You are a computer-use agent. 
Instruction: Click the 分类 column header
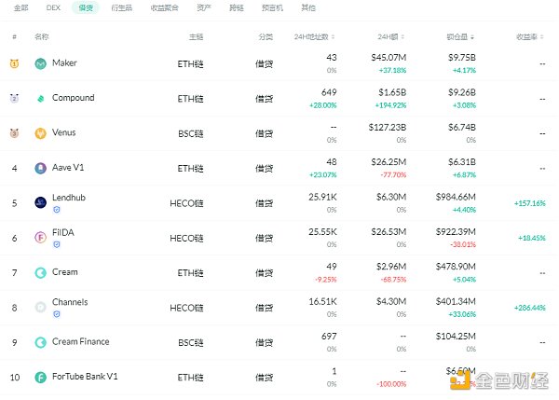click(x=266, y=36)
